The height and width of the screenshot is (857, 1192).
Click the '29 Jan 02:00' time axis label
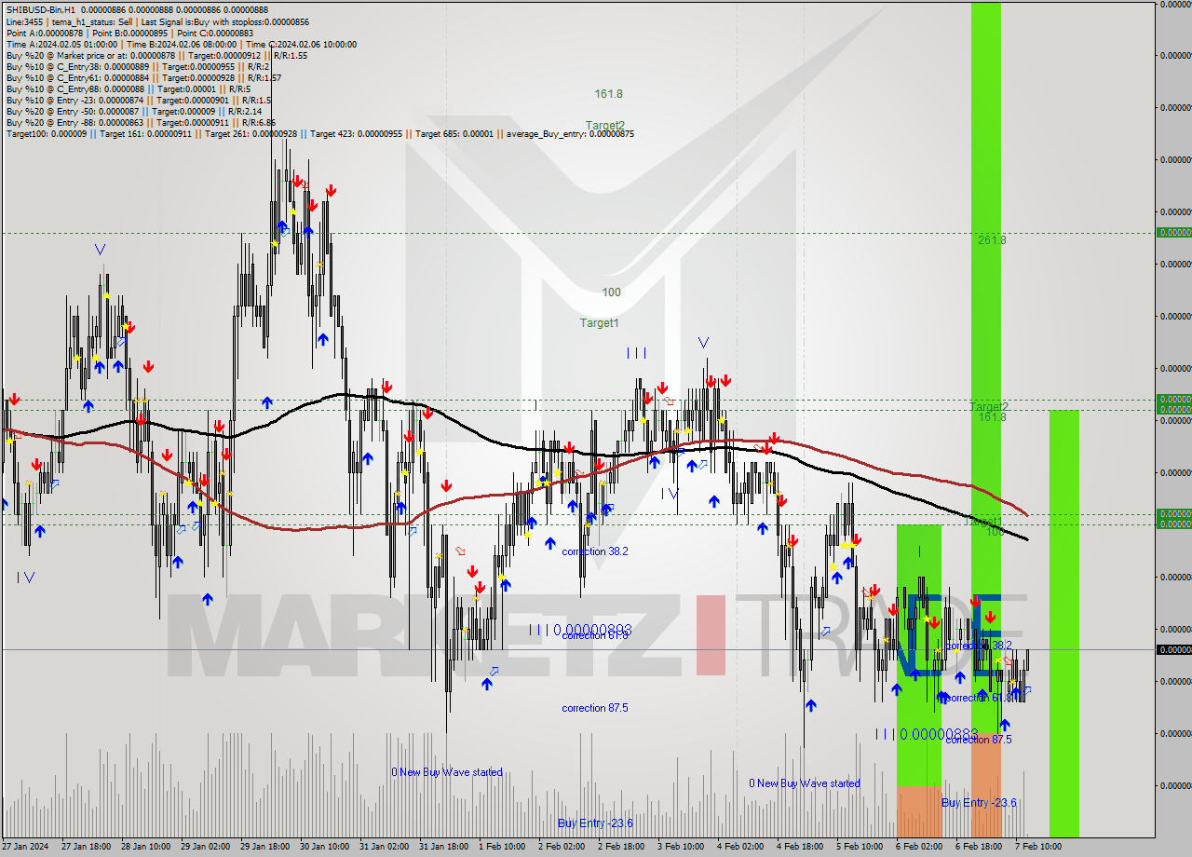(207, 847)
